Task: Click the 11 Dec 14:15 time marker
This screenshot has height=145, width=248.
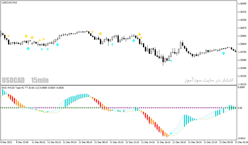Action: 148,142
